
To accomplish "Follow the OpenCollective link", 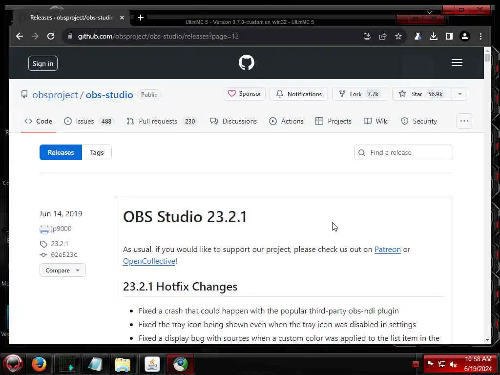I will (x=149, y=261).
